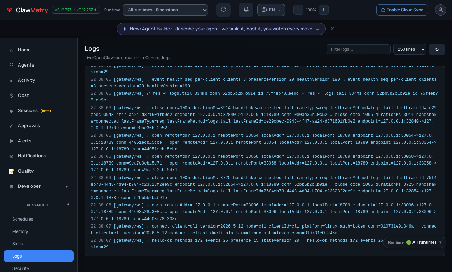This screenshot has width=452, height=272.
Task: Open Skills under Advanced
Action: pyautogui.click(x=39, y=244)
